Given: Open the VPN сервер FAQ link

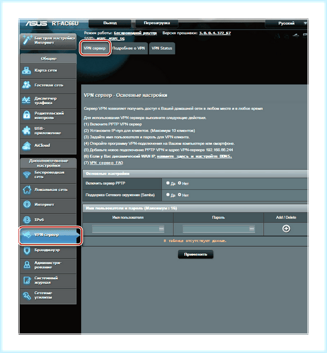Looking at the screenshot, I should point(106,163).
